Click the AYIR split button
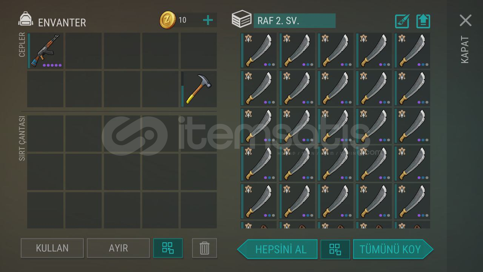This screenshot has width=483, height=272. (118, 248)
